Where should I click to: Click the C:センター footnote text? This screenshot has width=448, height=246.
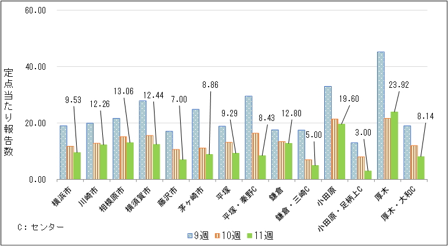tap(40, 226)
